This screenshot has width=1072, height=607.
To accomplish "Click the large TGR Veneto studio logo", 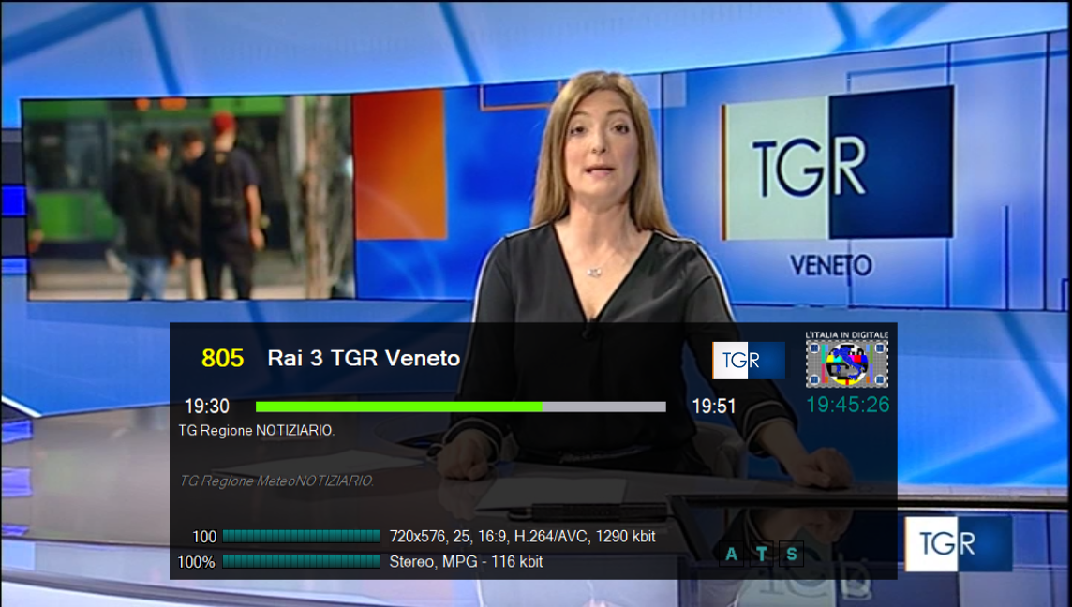I will click(838, 164).
